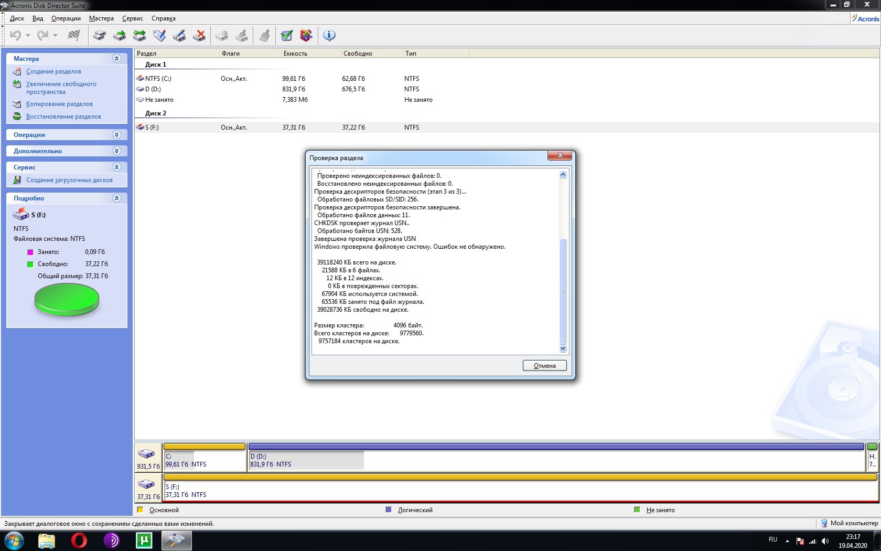Select the S (F:) partition row
The image size is (881, 551).
click(507, 128)
